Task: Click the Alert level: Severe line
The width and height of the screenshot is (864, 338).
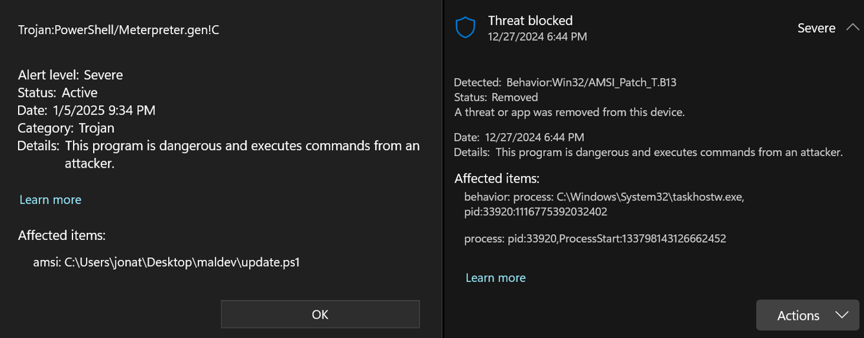Action: coord(70,75)
